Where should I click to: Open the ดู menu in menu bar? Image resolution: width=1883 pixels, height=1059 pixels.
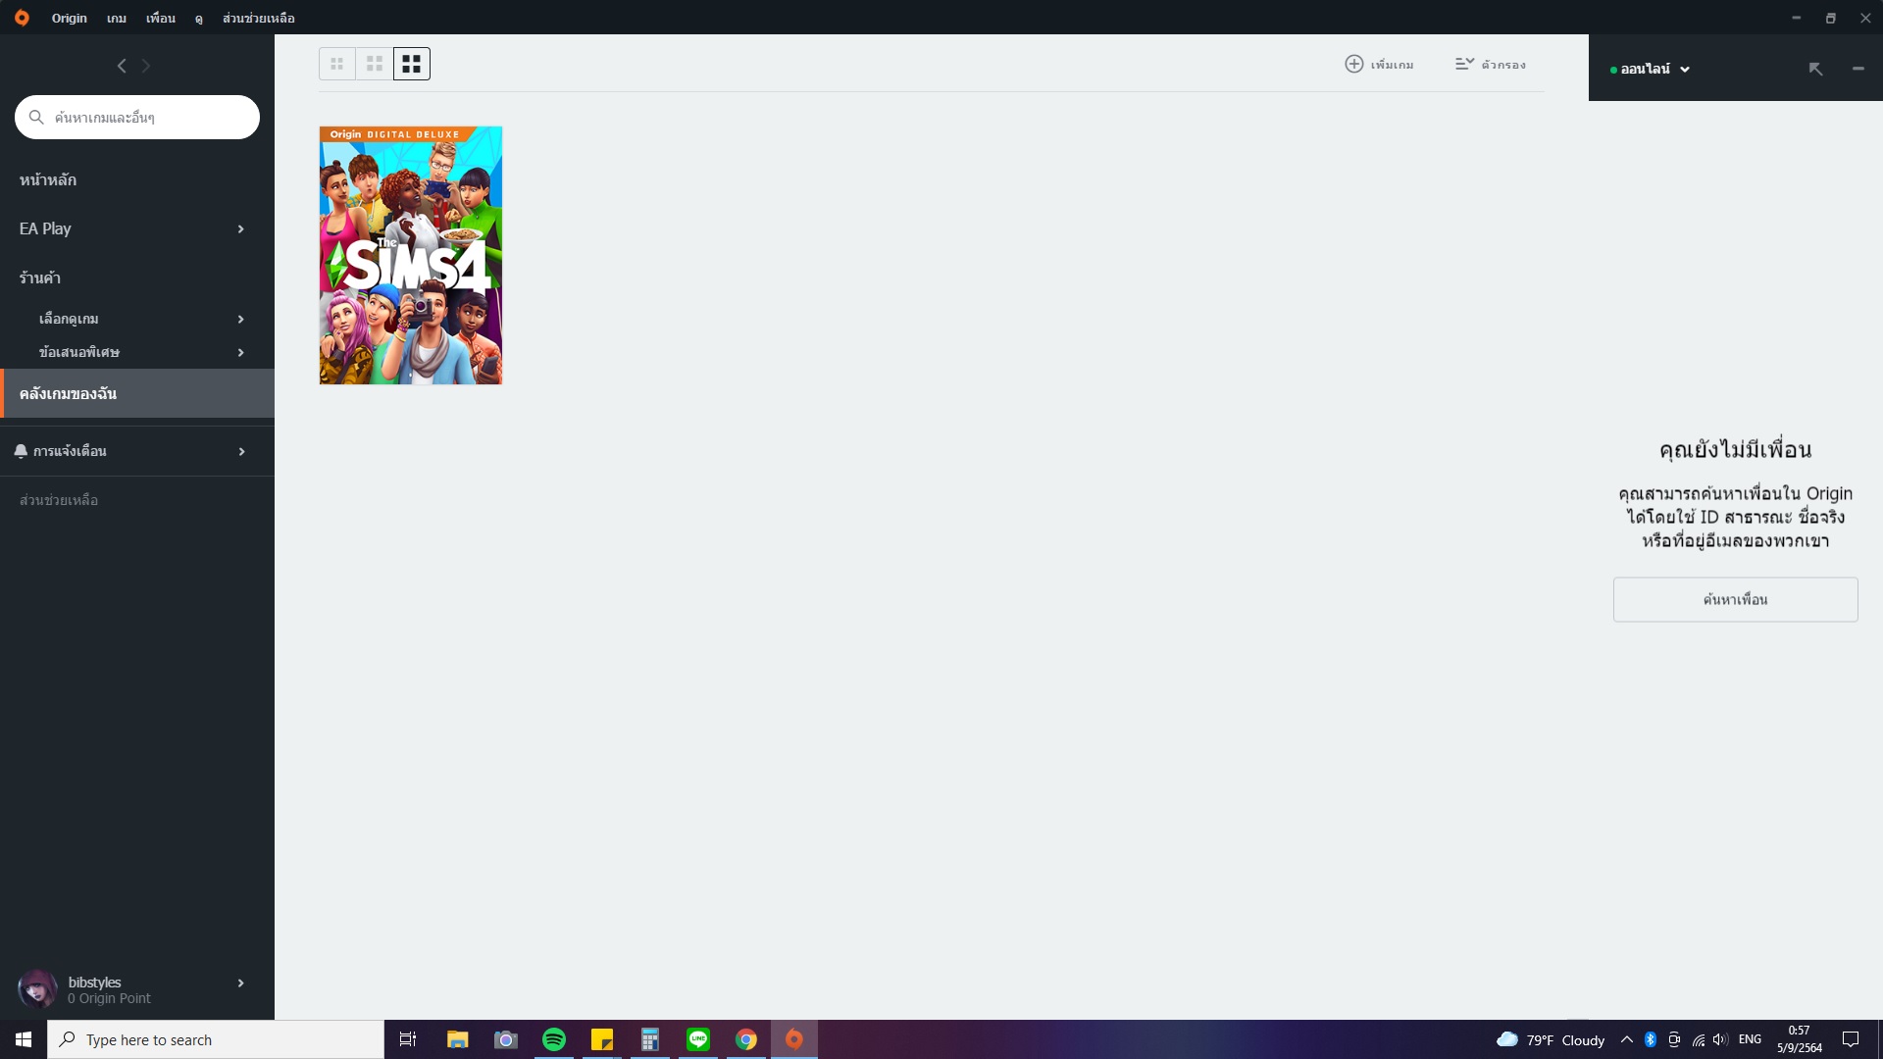click(x=198, y=18)
